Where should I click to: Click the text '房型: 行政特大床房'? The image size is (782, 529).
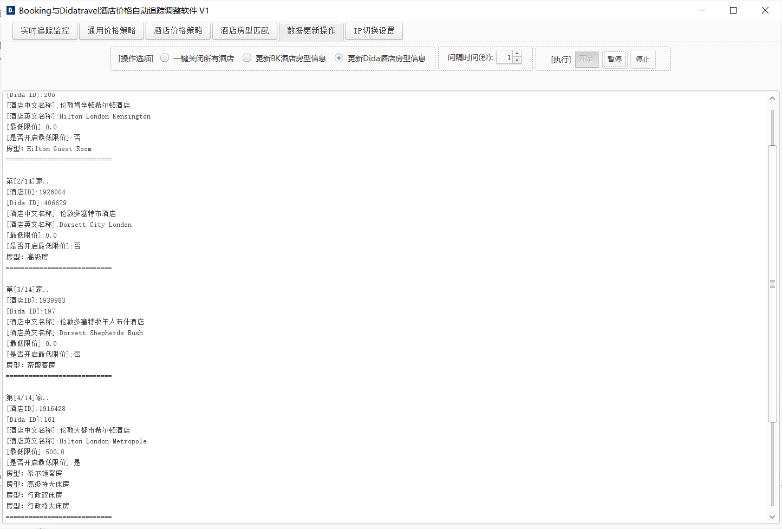(38, 506)
